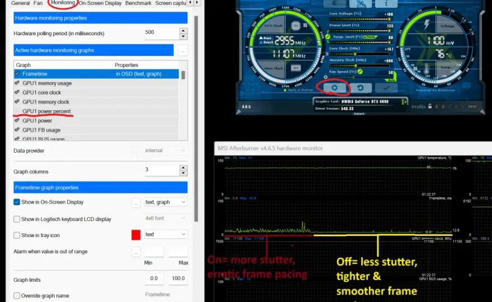
Task: Click the lightning bolt voltage icon
Action: [427, 25]
